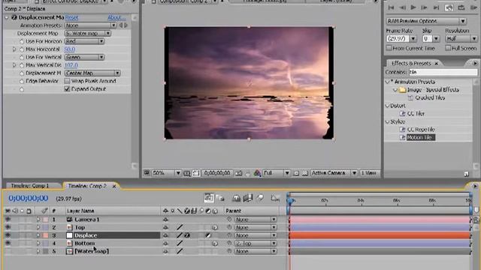The height and width of the screenshot is (270, 481).
Task: Collapse the Animation Presets category
Action: [x=388, y=82]
